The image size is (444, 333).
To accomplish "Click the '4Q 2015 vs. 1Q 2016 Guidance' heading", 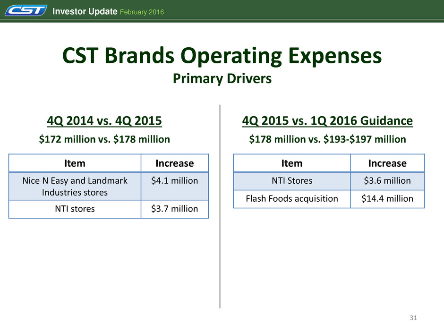I will [x=327, y=121].
